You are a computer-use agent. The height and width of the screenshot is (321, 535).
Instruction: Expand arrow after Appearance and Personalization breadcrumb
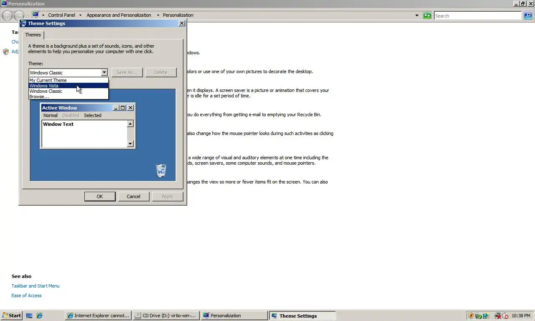(158, 15)
